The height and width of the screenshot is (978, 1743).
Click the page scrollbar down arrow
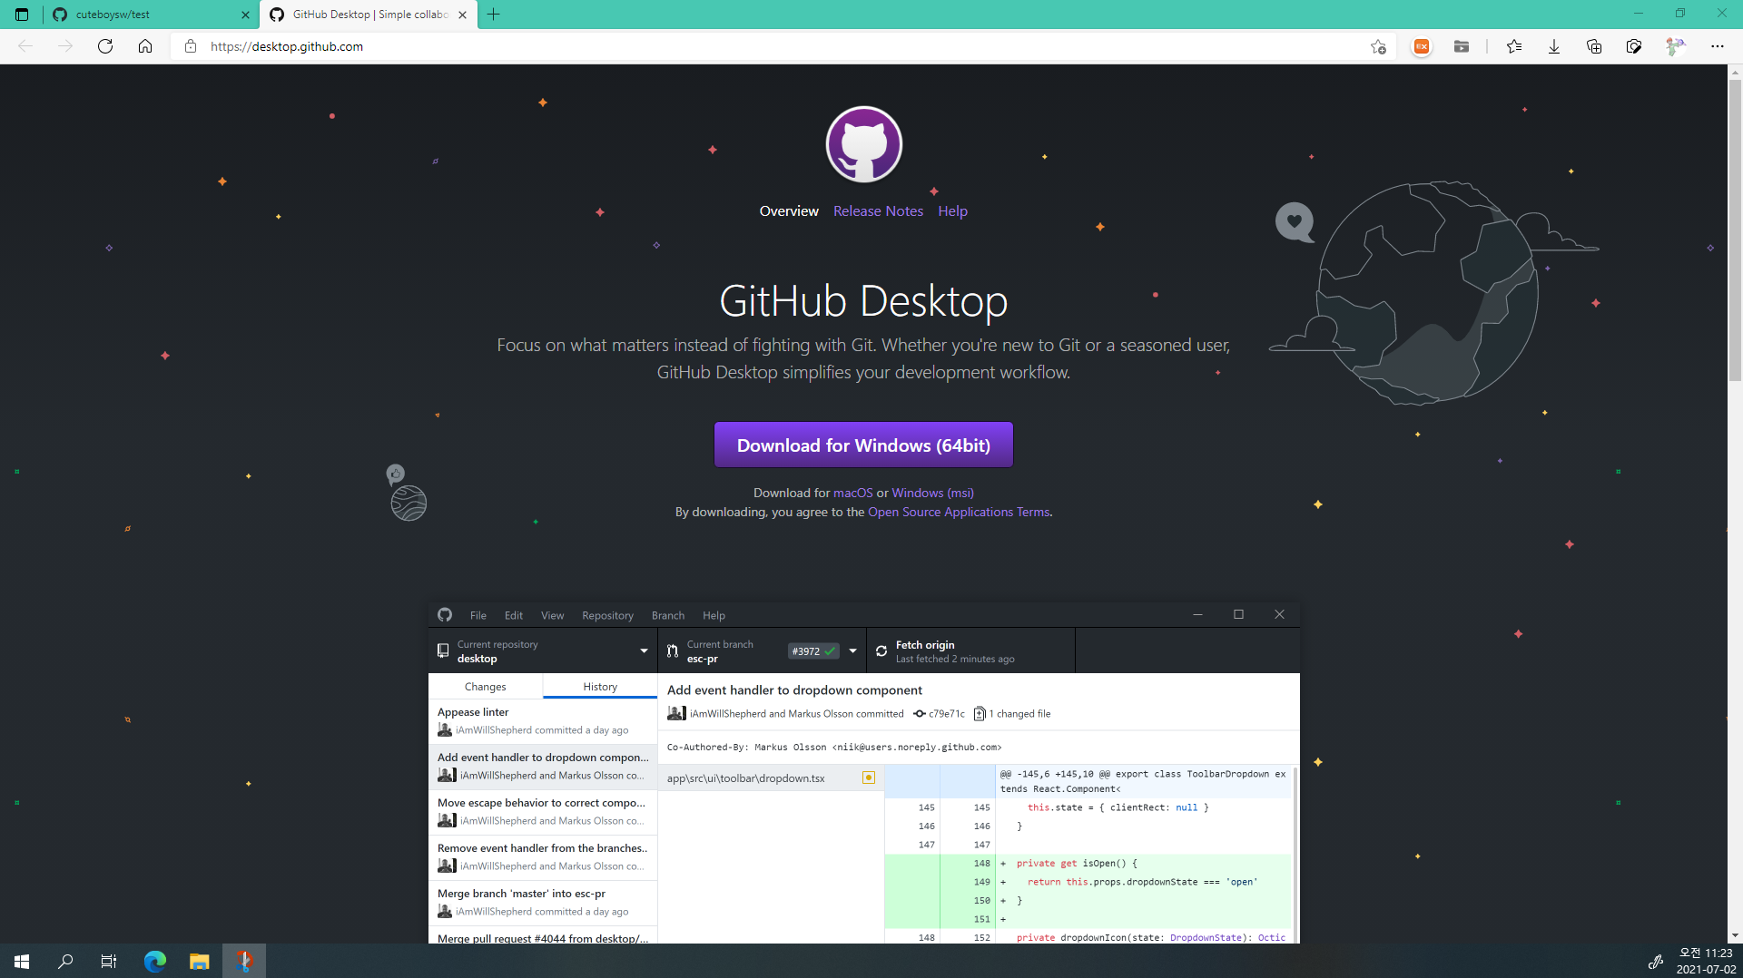(1735, 935)
